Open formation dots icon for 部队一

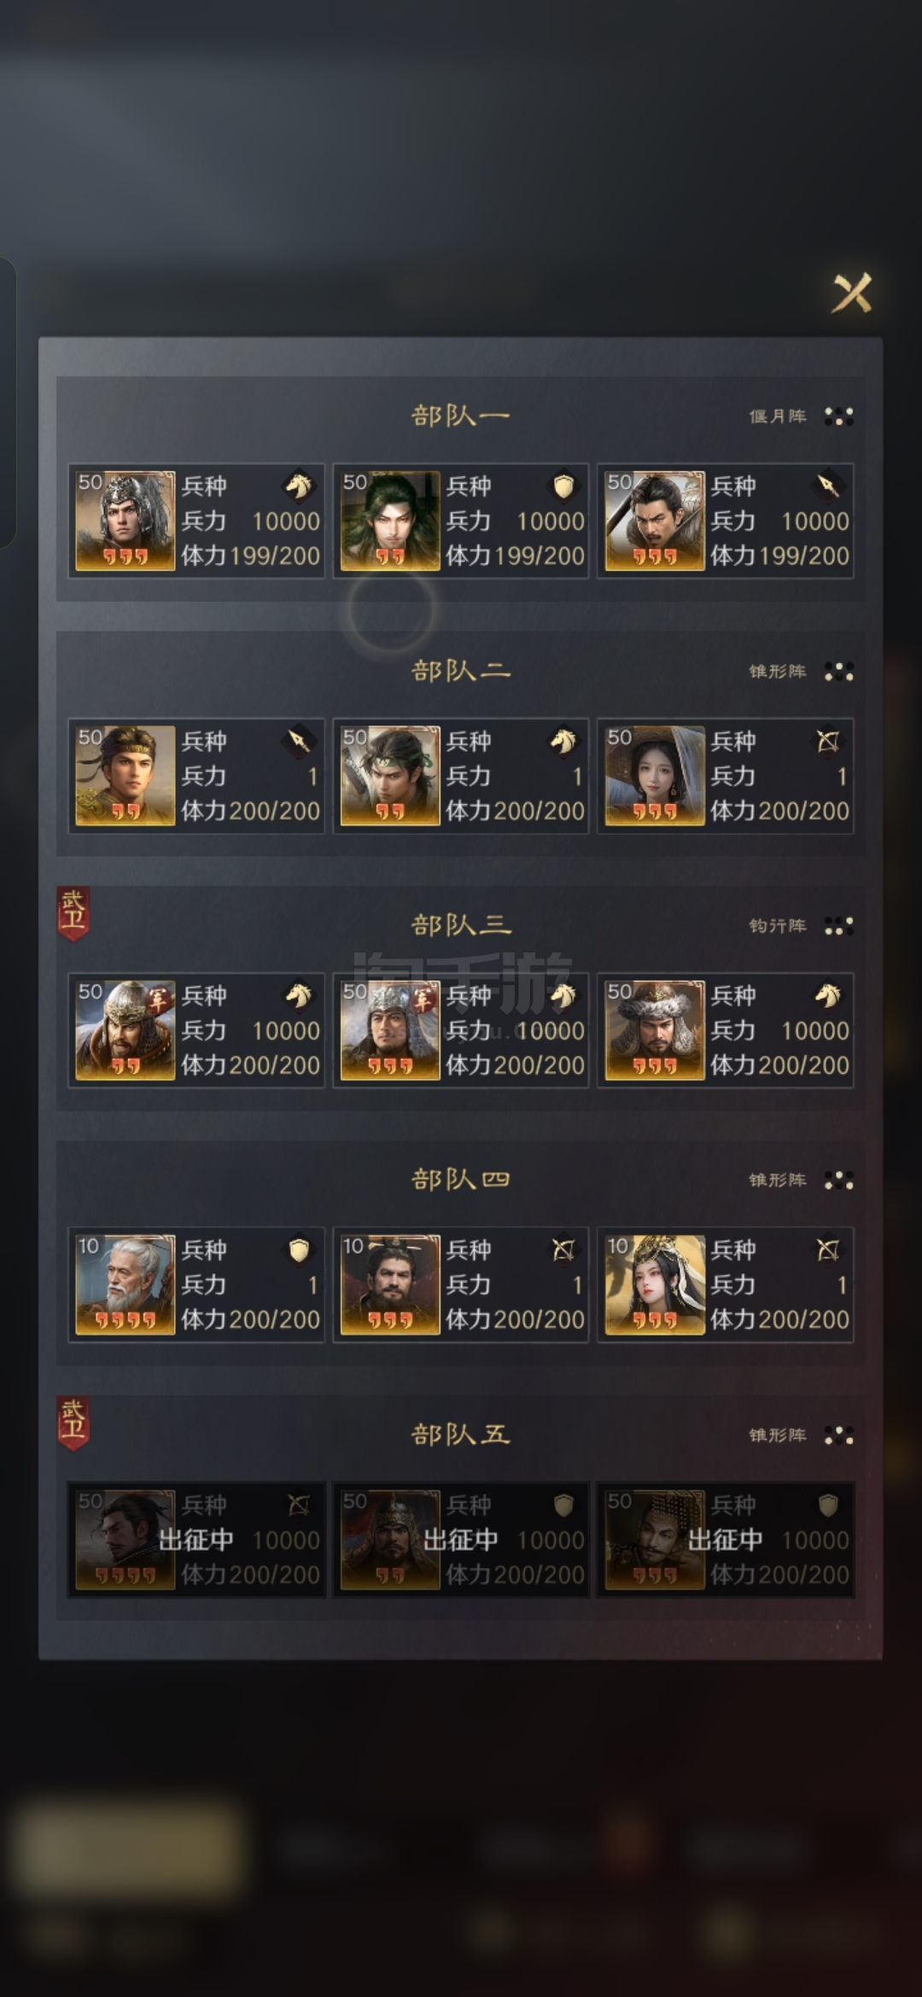(838, 416)
